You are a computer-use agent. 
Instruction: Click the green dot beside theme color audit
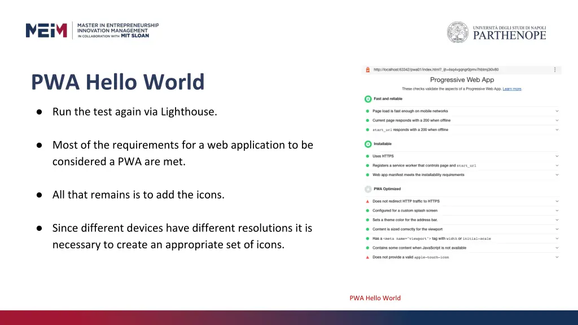367,220
